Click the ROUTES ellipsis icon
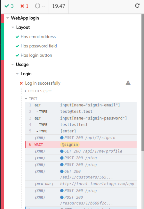The height and width of the screenshot is (209, 144). [50, 91]
